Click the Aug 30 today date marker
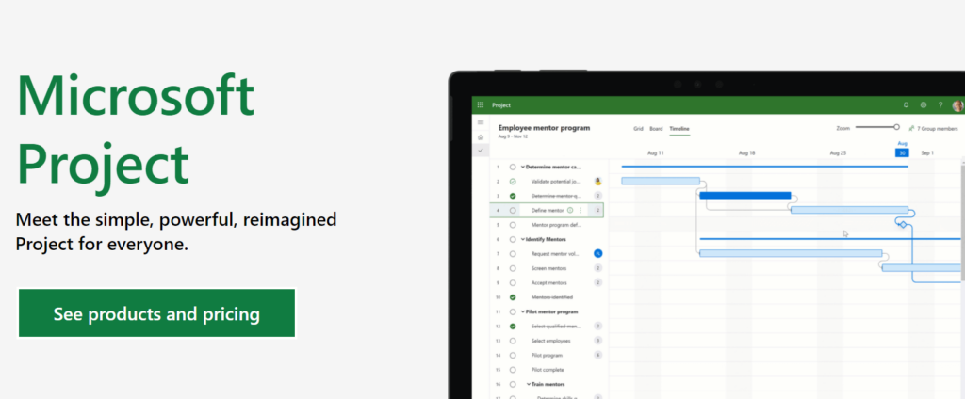 tap(902, 153)
